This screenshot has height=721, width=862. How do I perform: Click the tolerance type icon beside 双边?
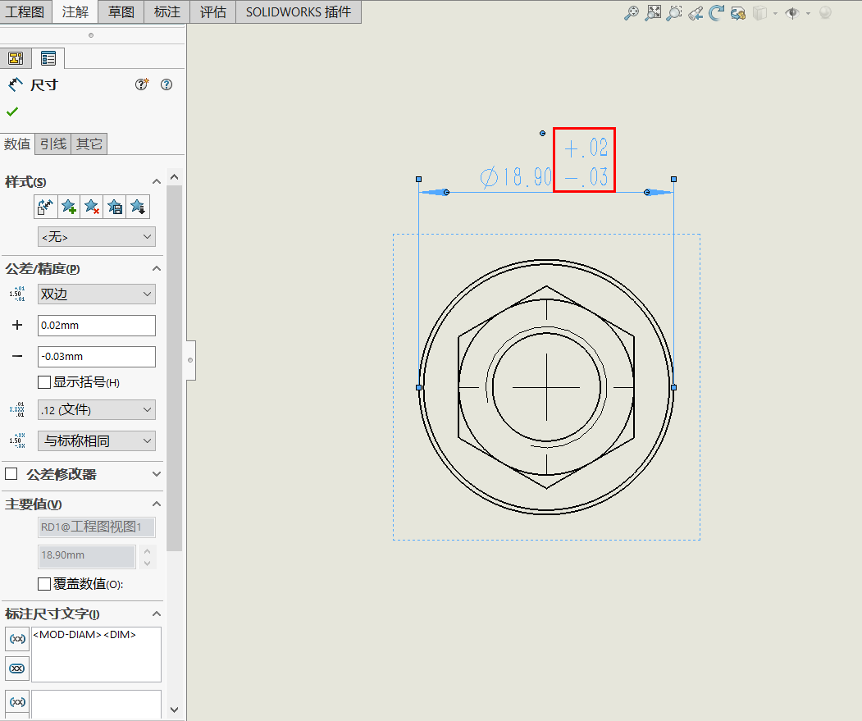click(x=17, y=294)
